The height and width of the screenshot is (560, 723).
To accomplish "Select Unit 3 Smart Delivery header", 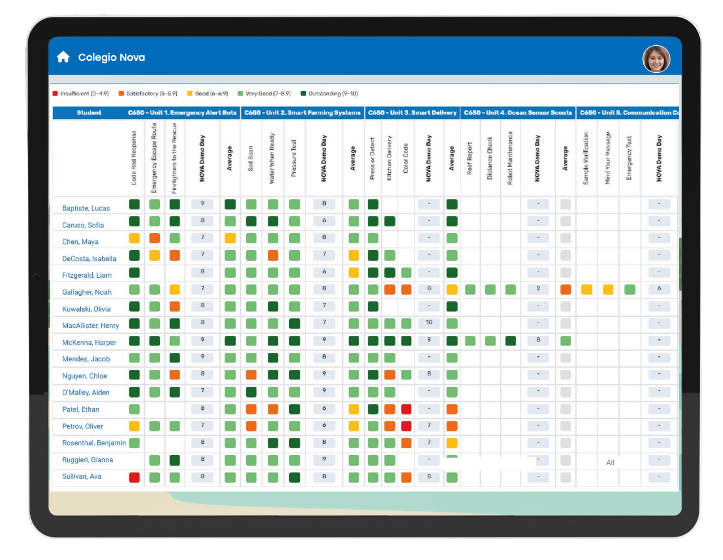I will point(412,113).
